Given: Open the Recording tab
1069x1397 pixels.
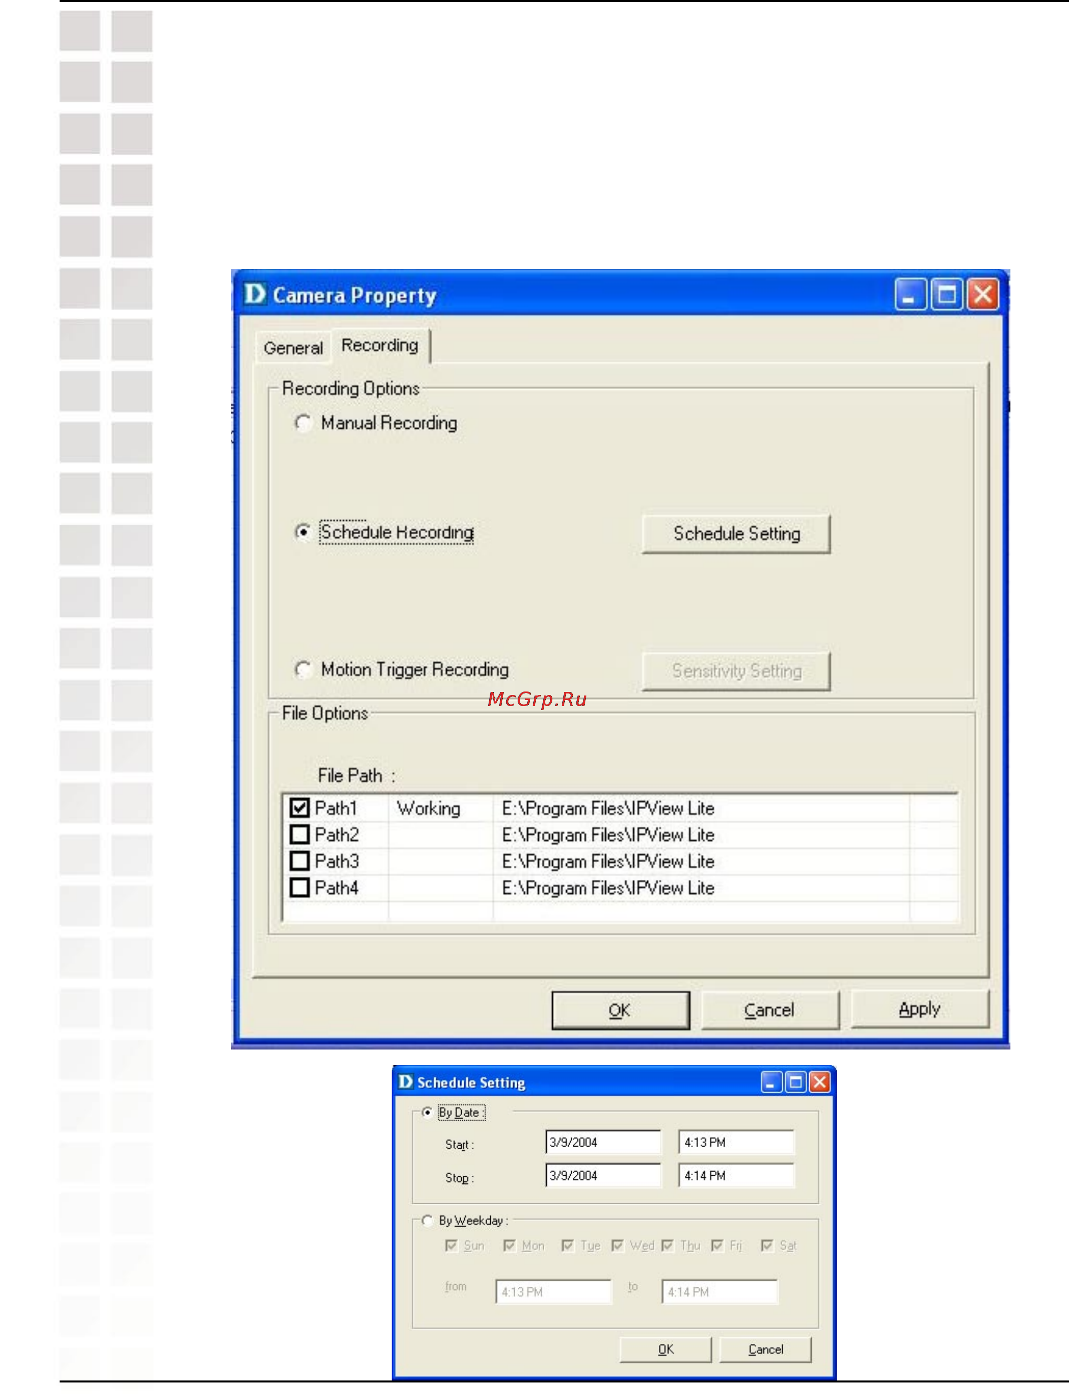Looking at the screenshot, I should point(380,345).
